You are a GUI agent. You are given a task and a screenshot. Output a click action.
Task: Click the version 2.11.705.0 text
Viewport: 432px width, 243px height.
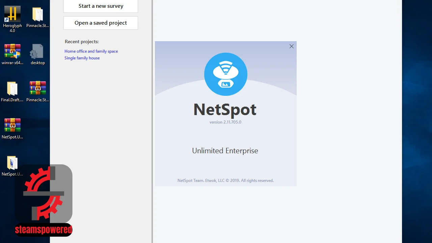[225, 122]
